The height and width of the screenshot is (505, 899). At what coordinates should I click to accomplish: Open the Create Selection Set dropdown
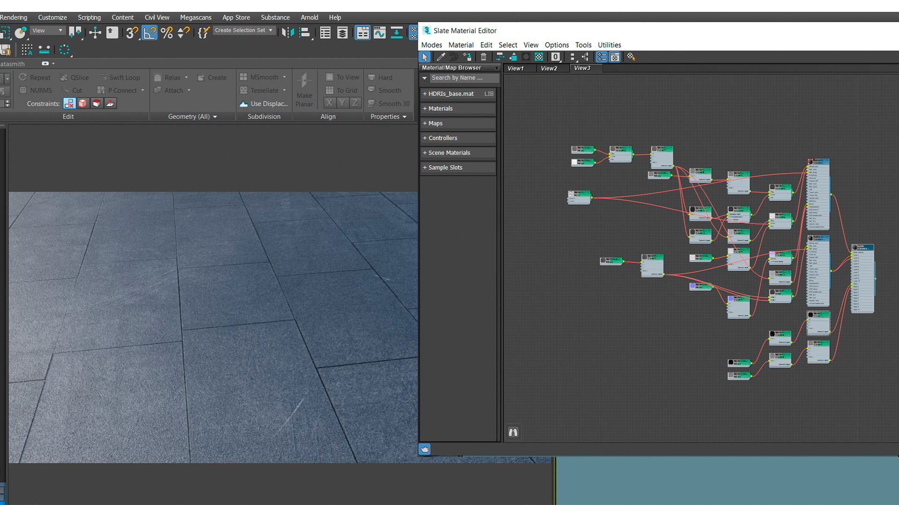pos(243,30)
